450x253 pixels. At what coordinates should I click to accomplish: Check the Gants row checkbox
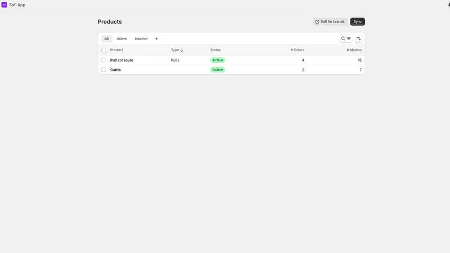103,70
